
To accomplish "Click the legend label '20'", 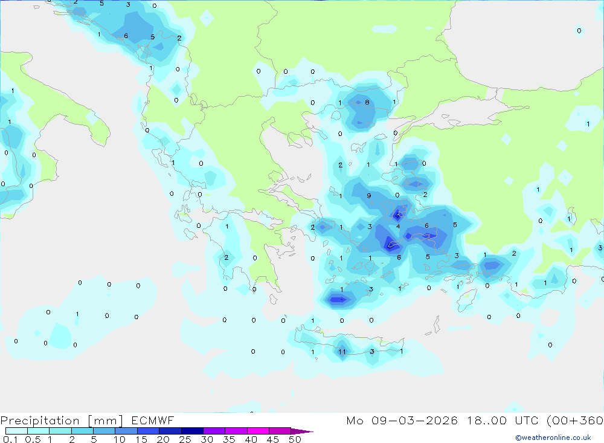I will (163, 439).
